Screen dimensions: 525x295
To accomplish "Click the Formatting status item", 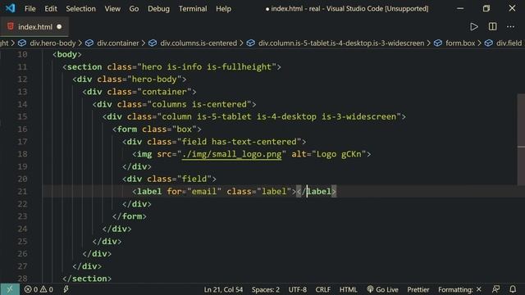I will click(459, 289).
